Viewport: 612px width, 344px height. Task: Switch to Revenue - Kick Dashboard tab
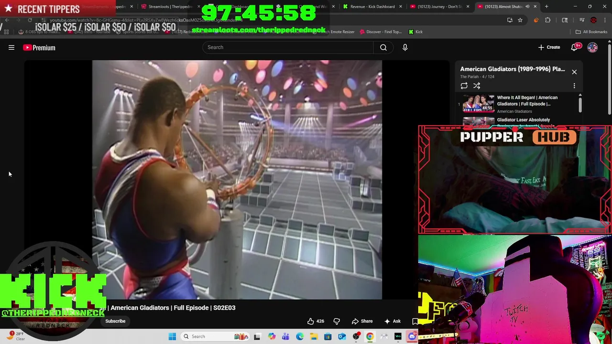372,7
